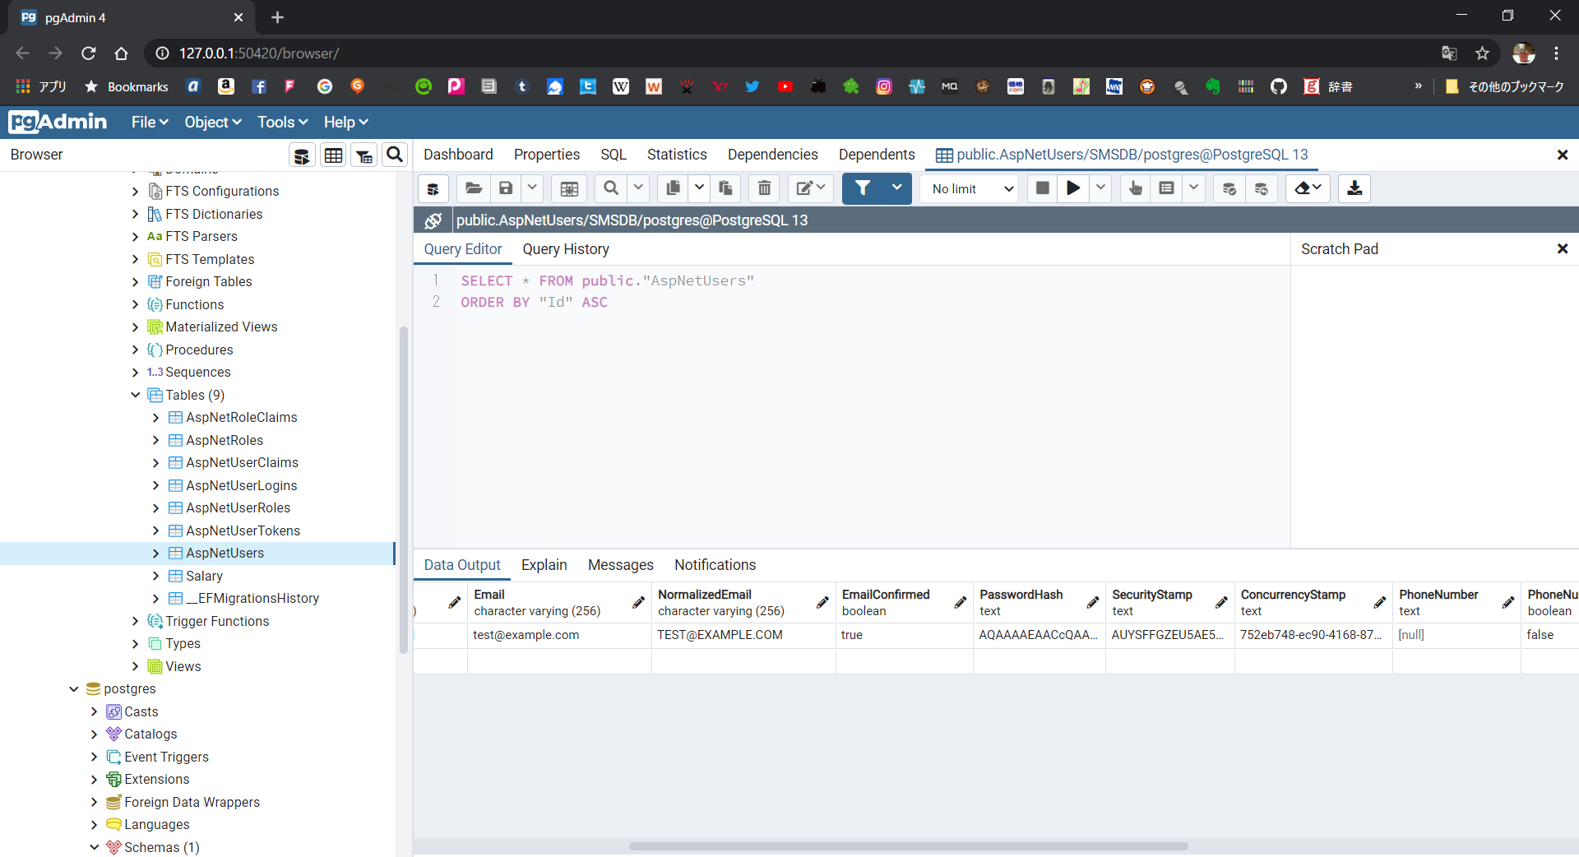Open the Notifications tab

[715, 565]
